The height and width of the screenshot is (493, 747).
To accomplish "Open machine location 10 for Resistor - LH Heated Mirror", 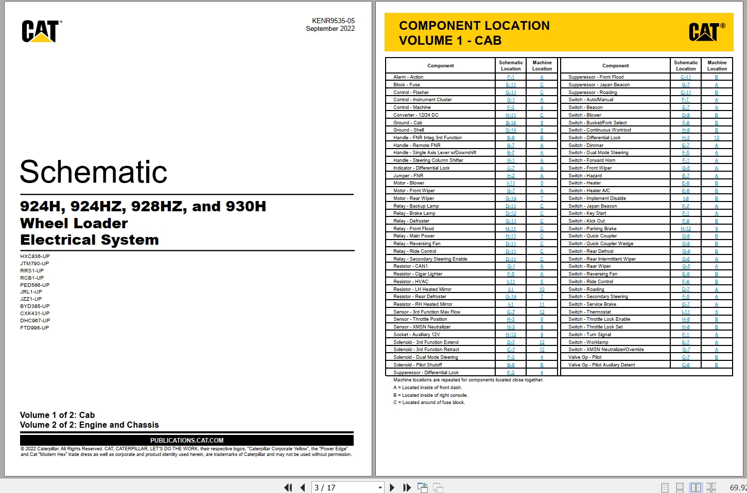I will point(542,289).
